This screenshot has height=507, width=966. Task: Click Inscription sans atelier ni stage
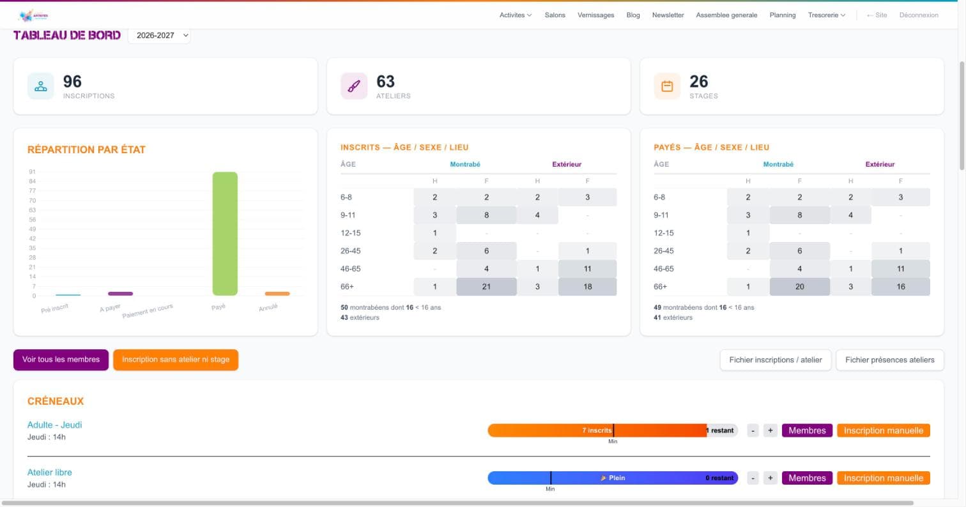click(176, 359)
